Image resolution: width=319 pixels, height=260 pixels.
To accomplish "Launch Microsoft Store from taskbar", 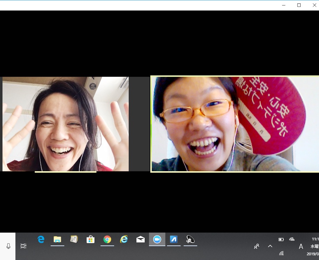I will pyautogui.click(x=90, y=239).
